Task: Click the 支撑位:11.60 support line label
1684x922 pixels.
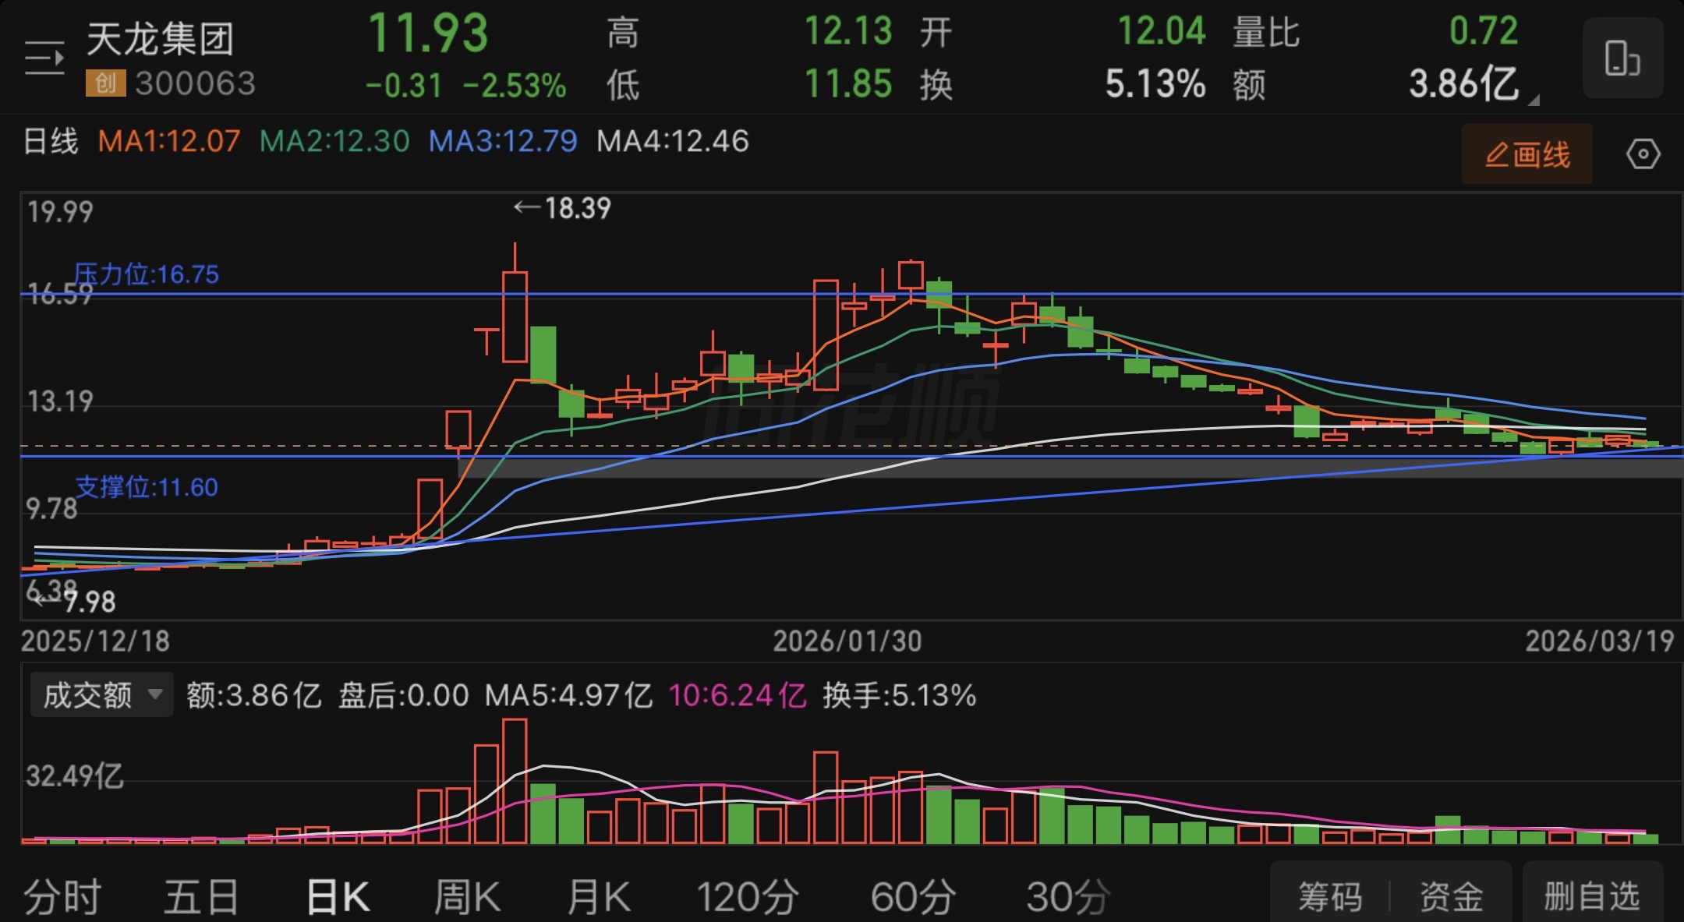Action: point(147,487)
